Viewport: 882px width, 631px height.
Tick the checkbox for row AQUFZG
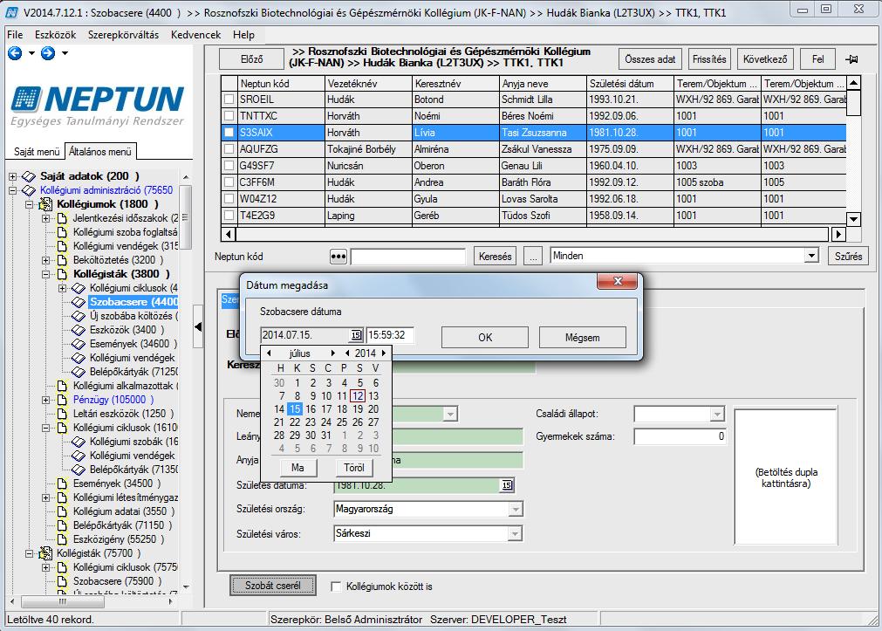(229, 149)
